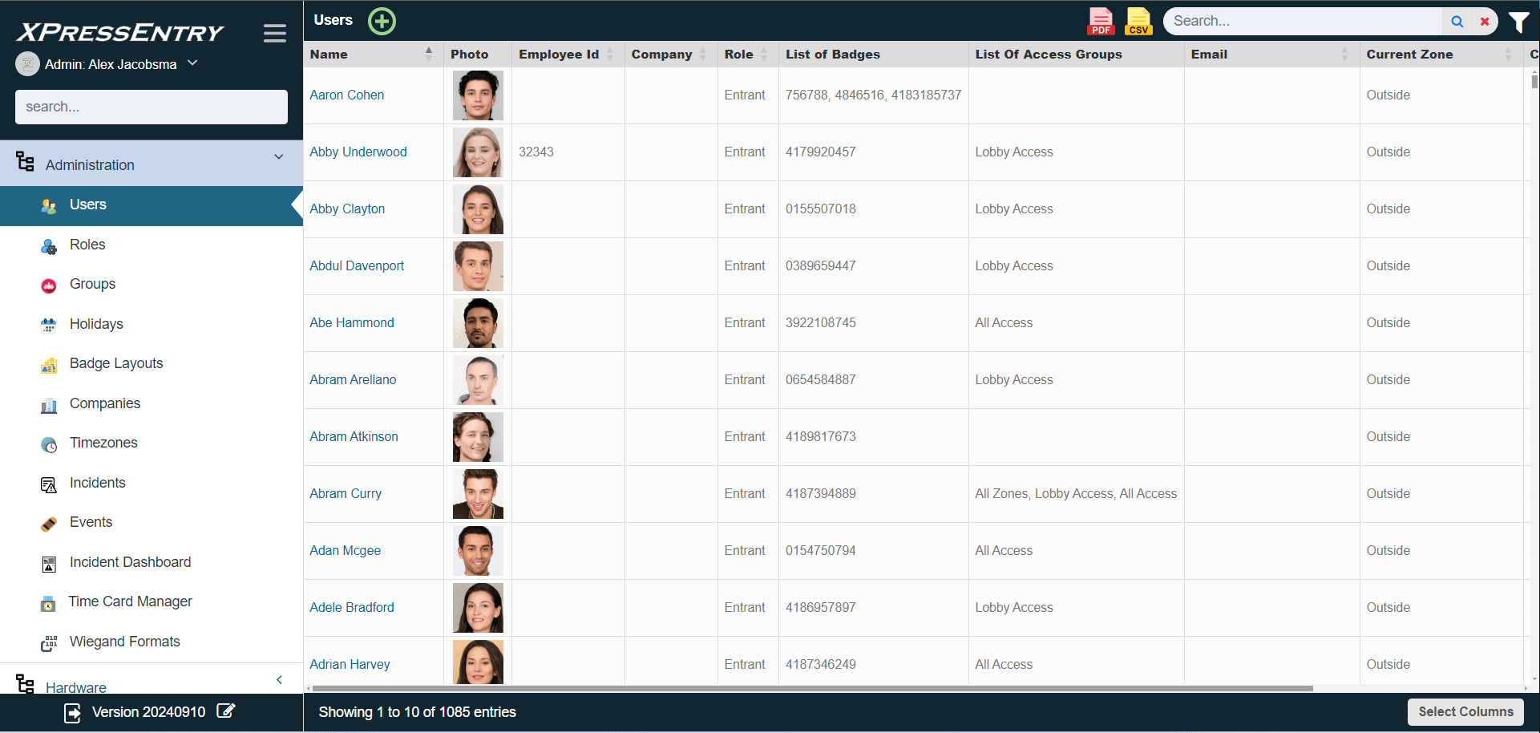Open the filter options with the funnel icon

[1520, 22]
